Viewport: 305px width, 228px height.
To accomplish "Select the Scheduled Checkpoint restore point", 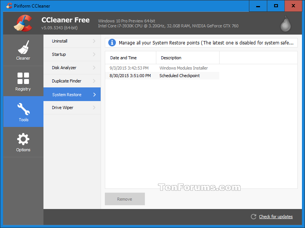I will tap(179, 76).
